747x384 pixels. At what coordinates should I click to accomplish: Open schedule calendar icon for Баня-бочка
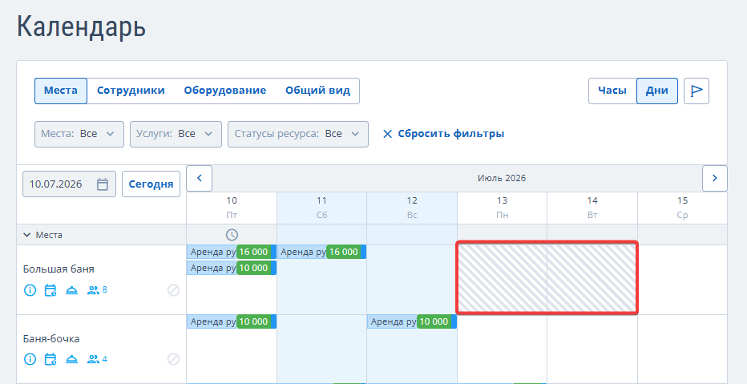[x=50, y=359]
